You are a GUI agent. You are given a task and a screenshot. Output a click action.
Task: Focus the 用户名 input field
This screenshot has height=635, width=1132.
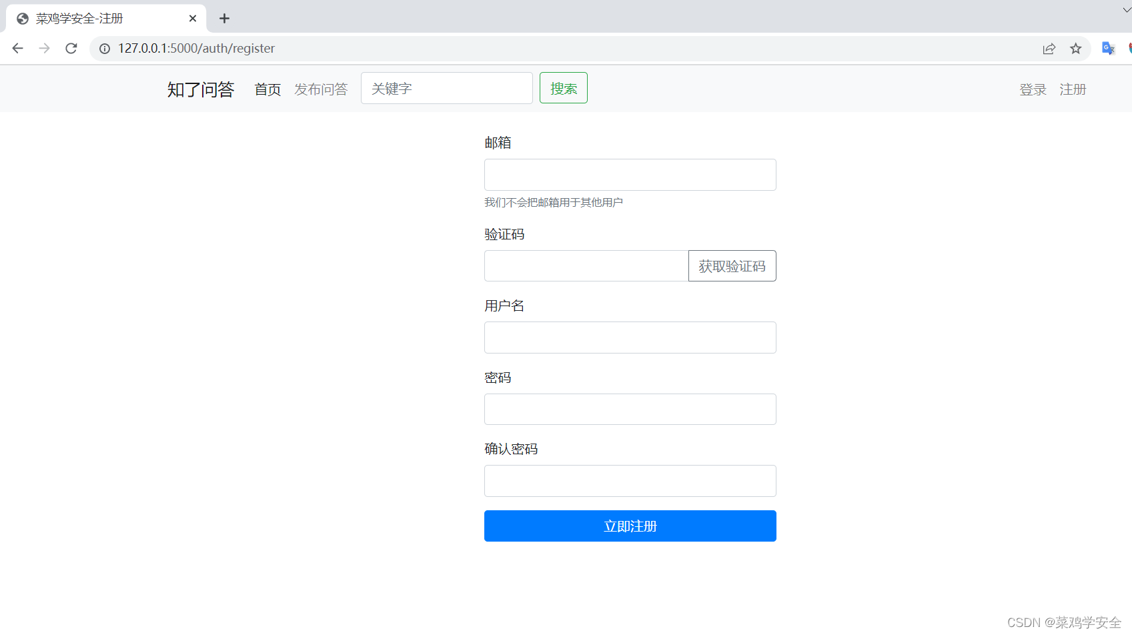(x=630, y=338)
